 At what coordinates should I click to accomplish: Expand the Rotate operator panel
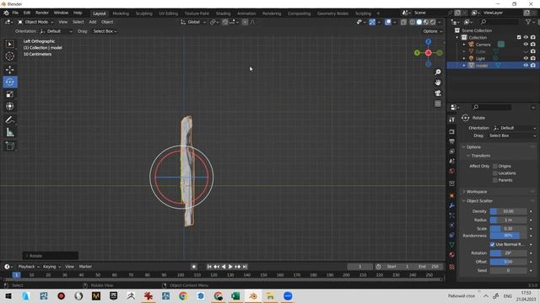pyautogui.click(x=51, y=256)
